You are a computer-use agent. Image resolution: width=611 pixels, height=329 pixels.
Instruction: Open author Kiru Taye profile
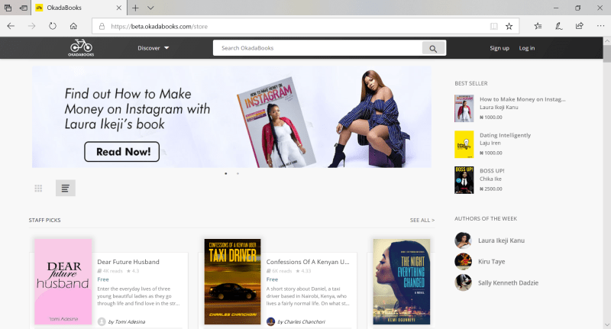(491, 261)
